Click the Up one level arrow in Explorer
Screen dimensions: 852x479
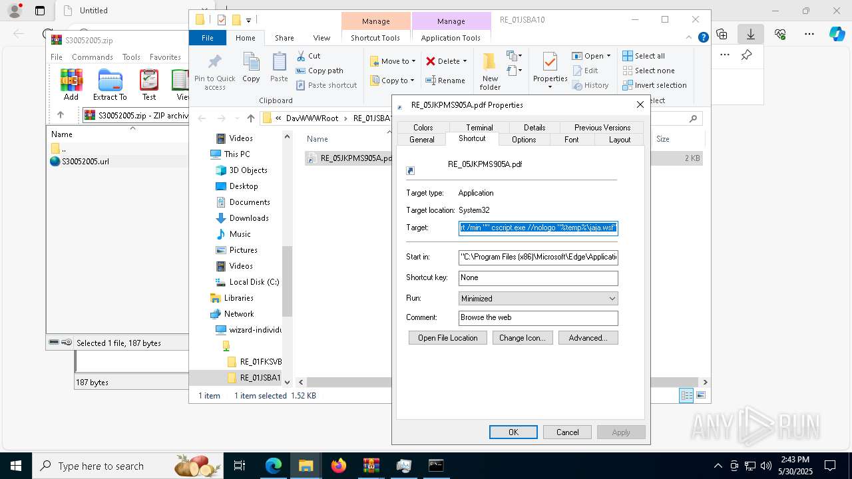click(x=250, y=118)
